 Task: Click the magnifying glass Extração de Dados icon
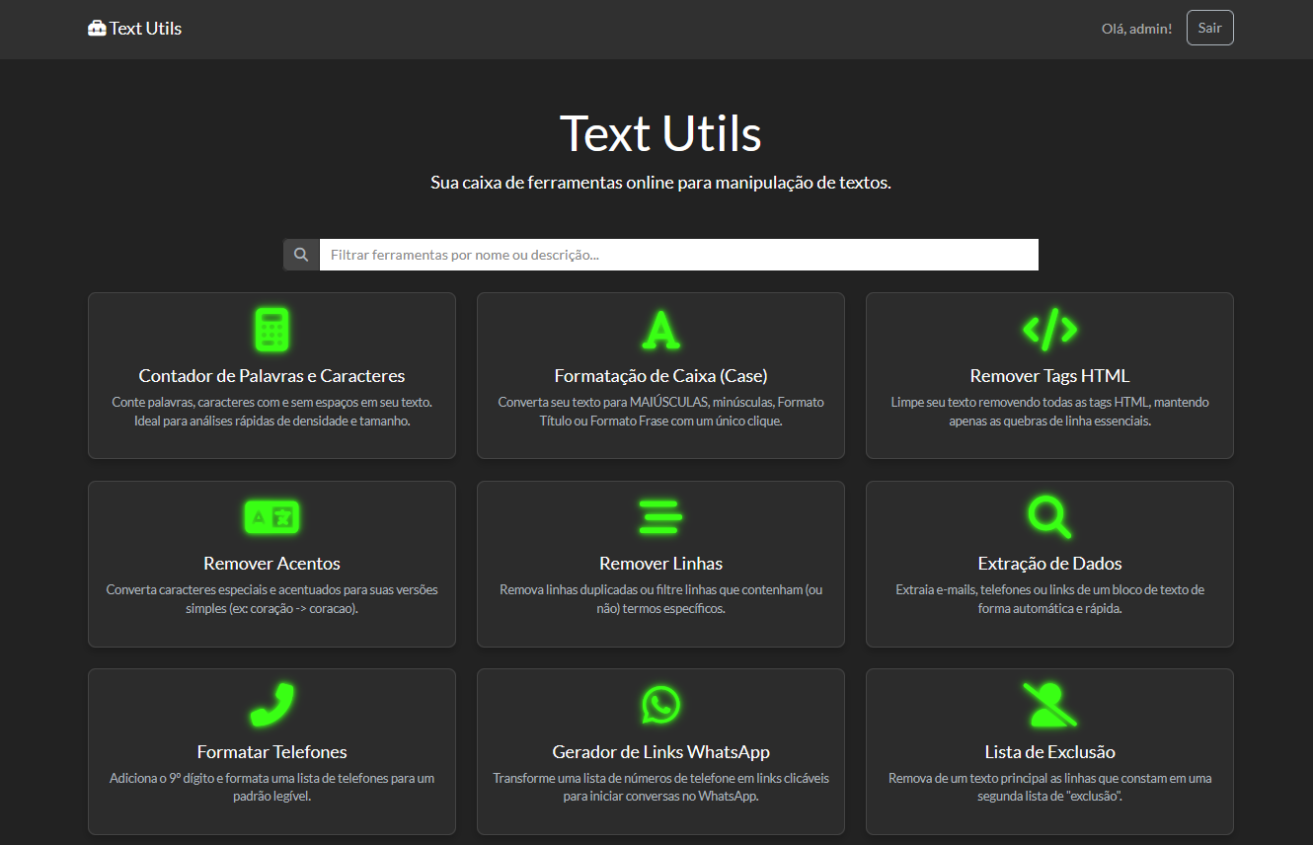tap(1049, 516)
